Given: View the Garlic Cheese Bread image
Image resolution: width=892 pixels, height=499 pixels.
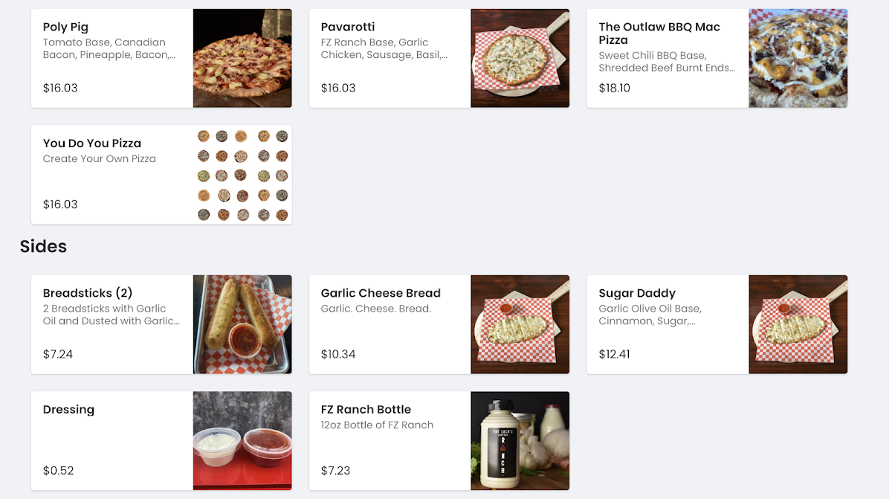Looking at the screenshot, I should coord(520,324).
